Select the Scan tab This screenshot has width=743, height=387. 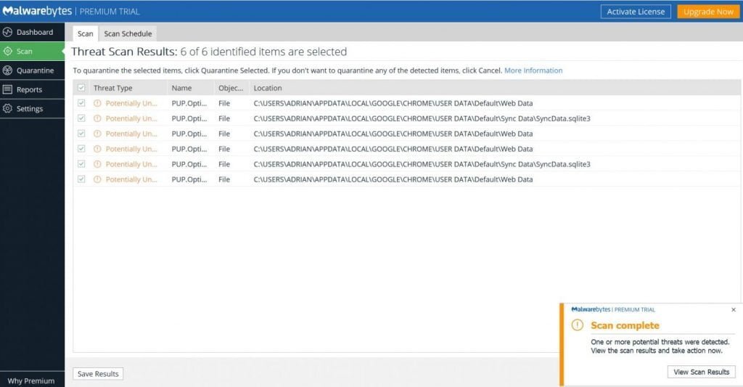[86, 33]
